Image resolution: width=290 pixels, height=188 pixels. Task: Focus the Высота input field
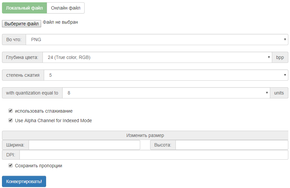232,145
